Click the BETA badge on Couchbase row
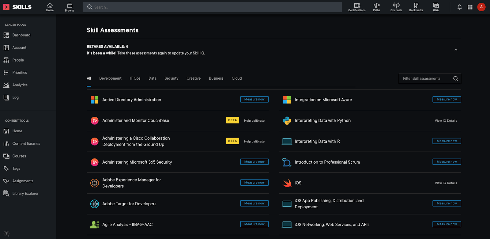 [x=232, y=120]
